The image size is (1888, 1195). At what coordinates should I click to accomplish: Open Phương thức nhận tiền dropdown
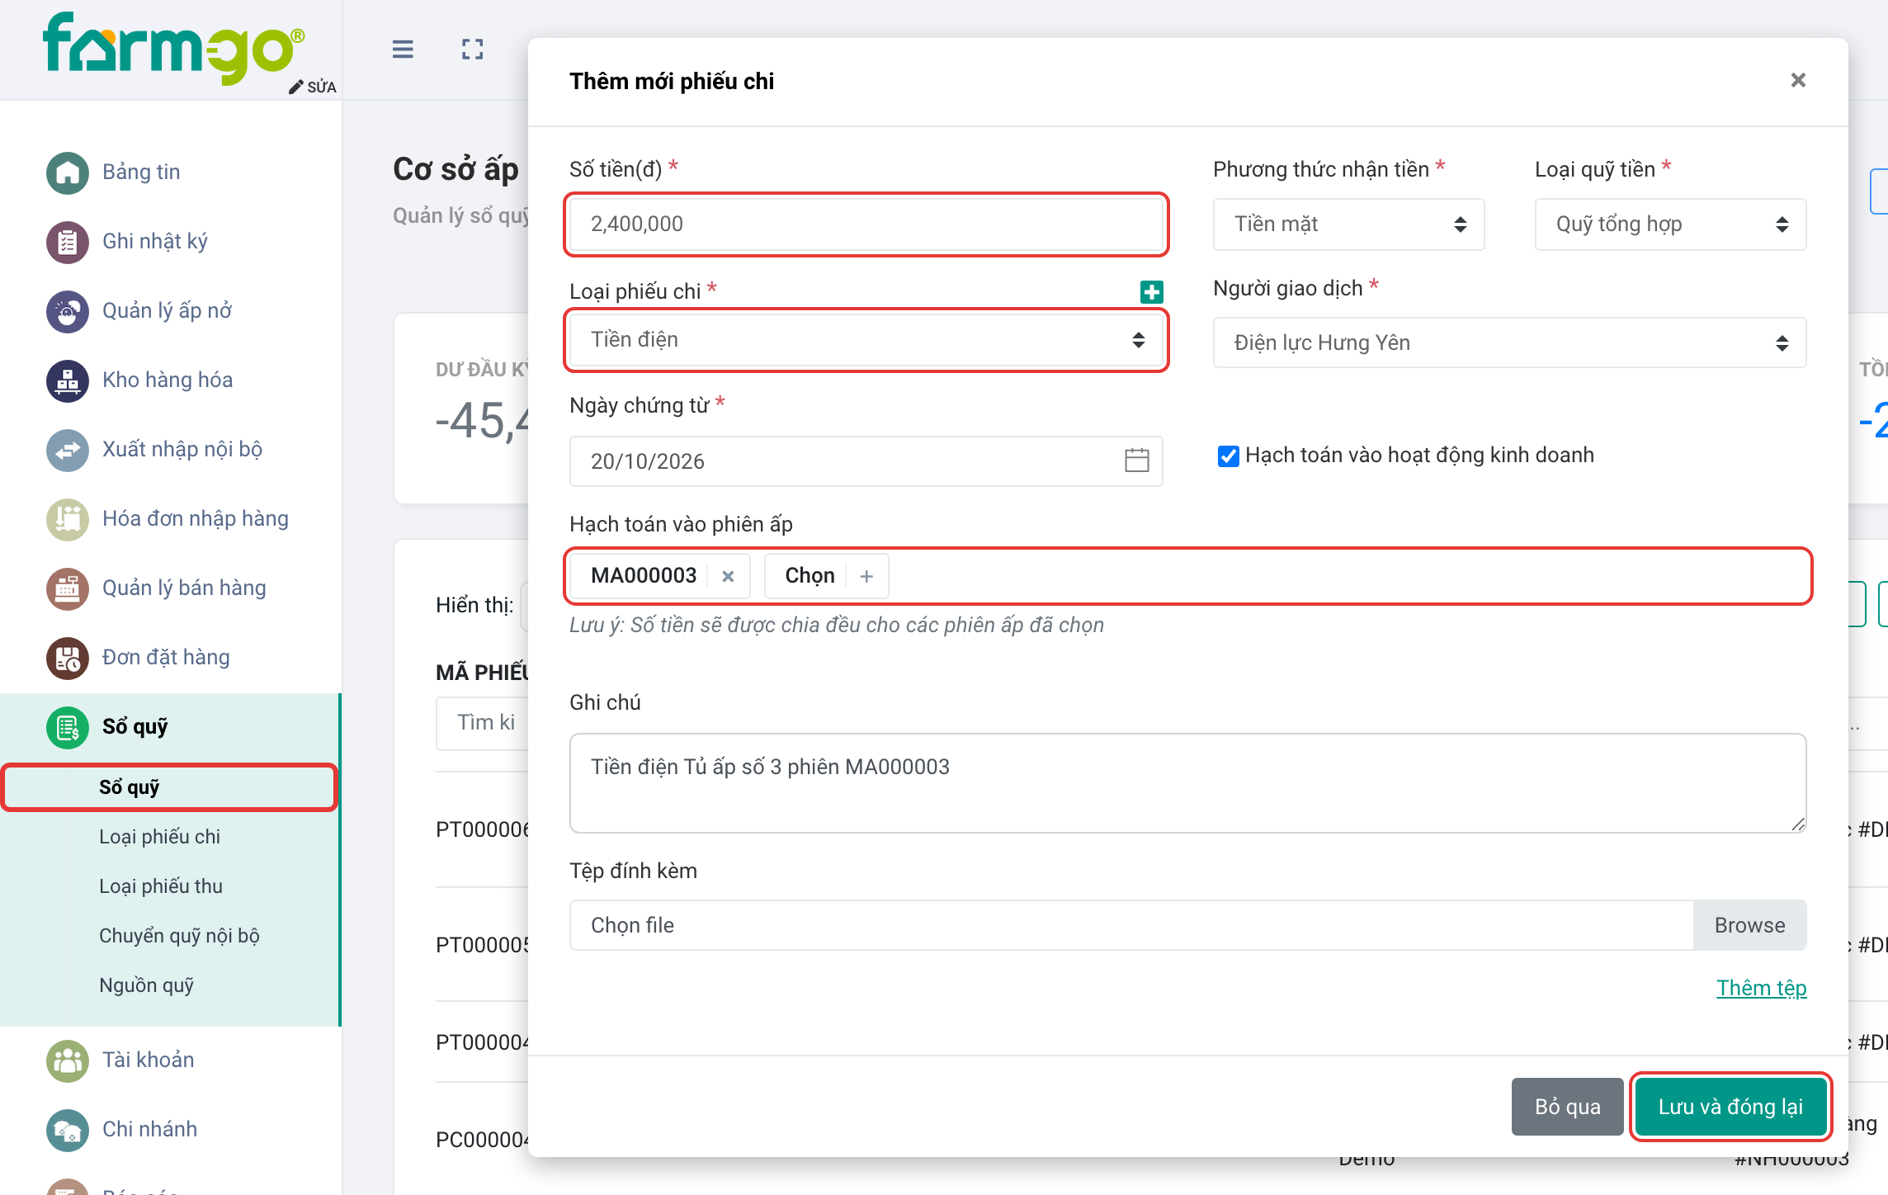1348,224
